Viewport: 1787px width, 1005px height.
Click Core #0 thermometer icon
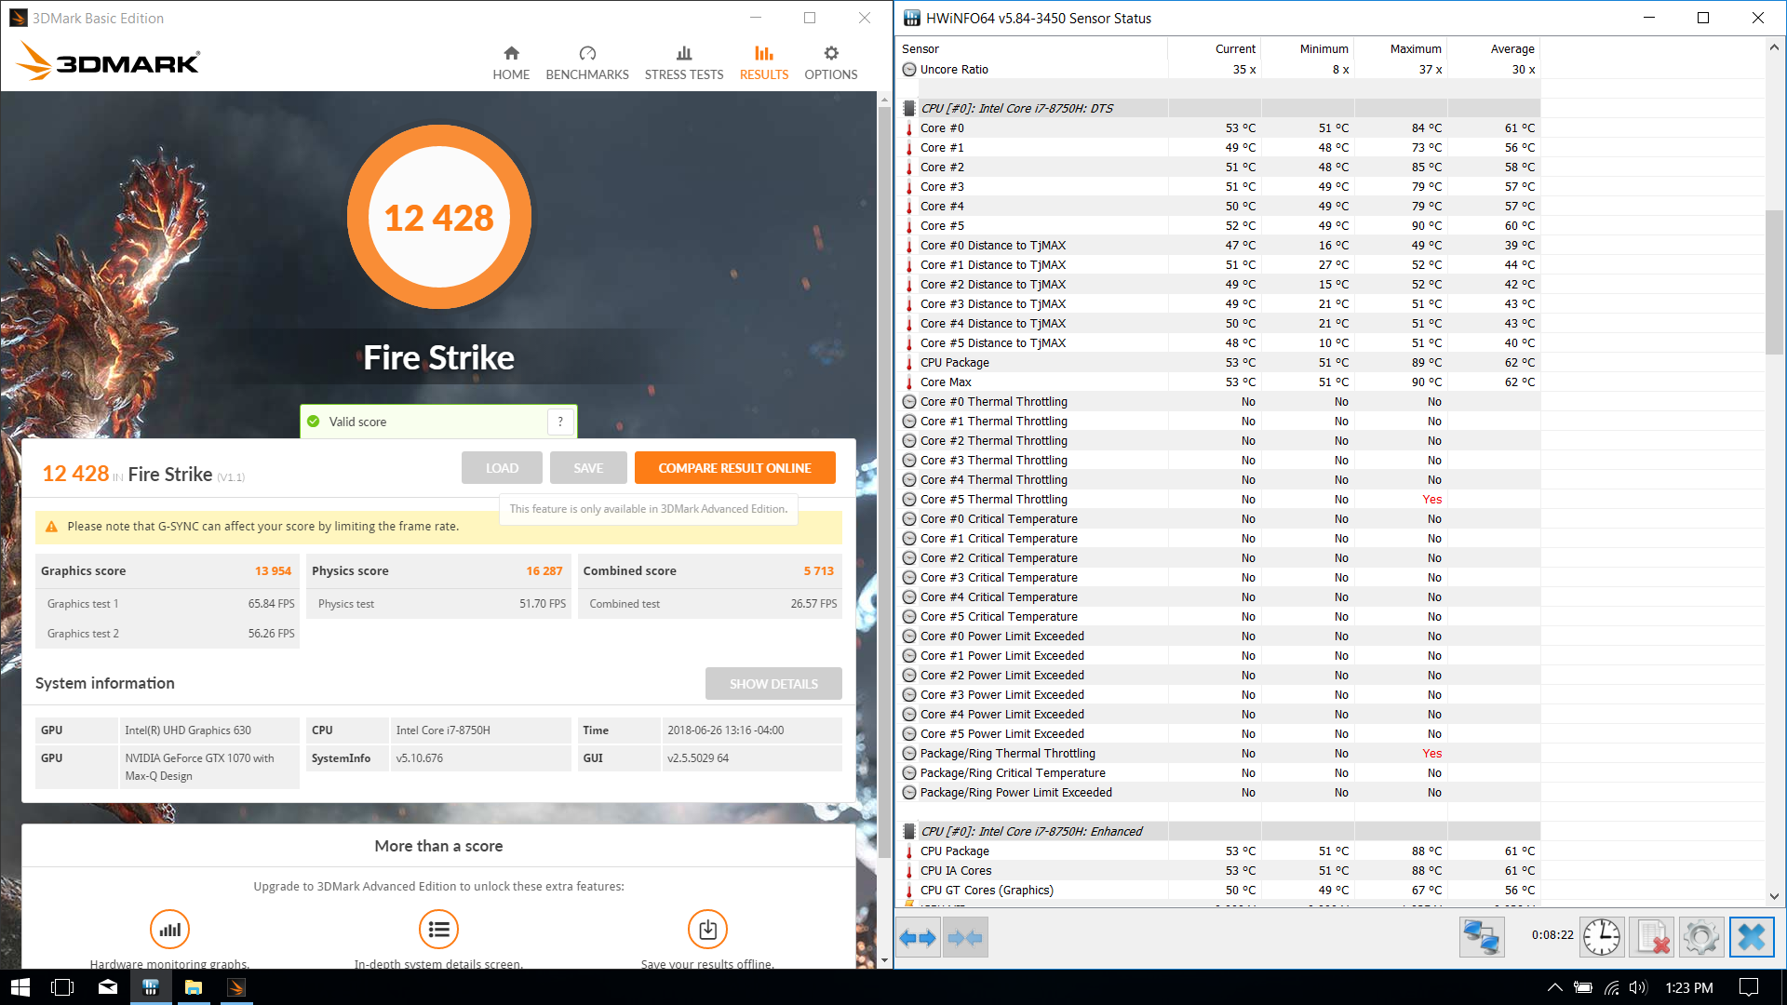909,128
